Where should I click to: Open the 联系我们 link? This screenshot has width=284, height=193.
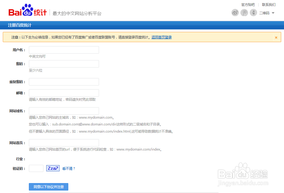268,5
